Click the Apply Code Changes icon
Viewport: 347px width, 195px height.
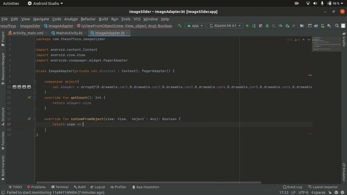(x=260, y=26)
